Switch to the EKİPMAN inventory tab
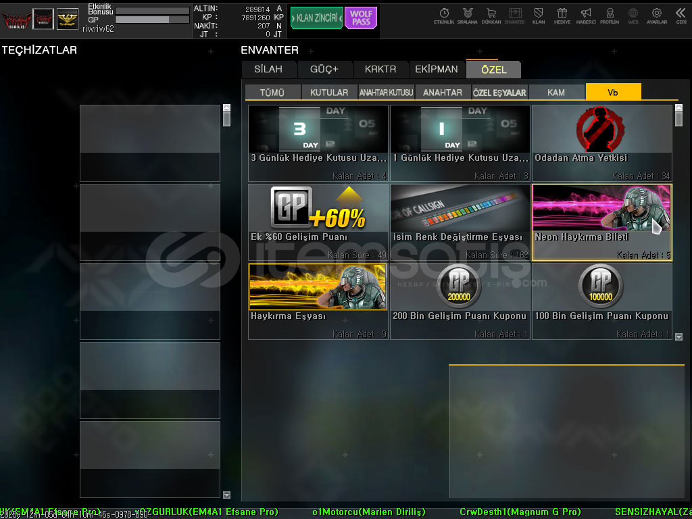This screenshot has height=519, width=692. coord(436,69)
